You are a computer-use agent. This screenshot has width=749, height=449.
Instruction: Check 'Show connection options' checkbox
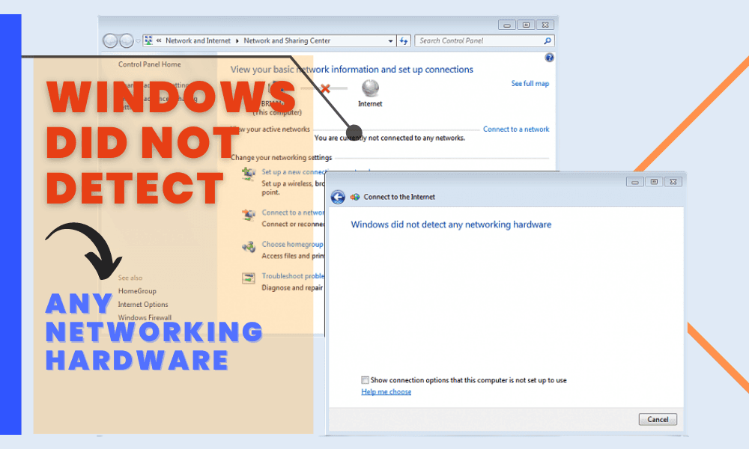[365, 380]
